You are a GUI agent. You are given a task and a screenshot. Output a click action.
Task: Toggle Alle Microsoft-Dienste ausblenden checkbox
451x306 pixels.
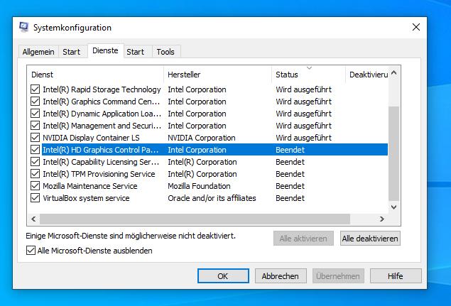coord(31,251)
